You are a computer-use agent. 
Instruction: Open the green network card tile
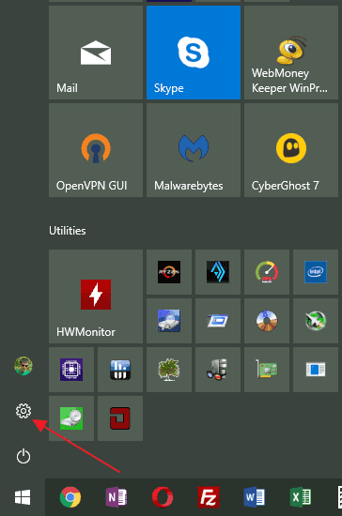267,370
